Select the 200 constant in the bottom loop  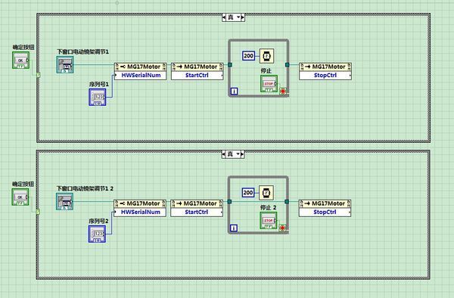(x=248, y=193)
